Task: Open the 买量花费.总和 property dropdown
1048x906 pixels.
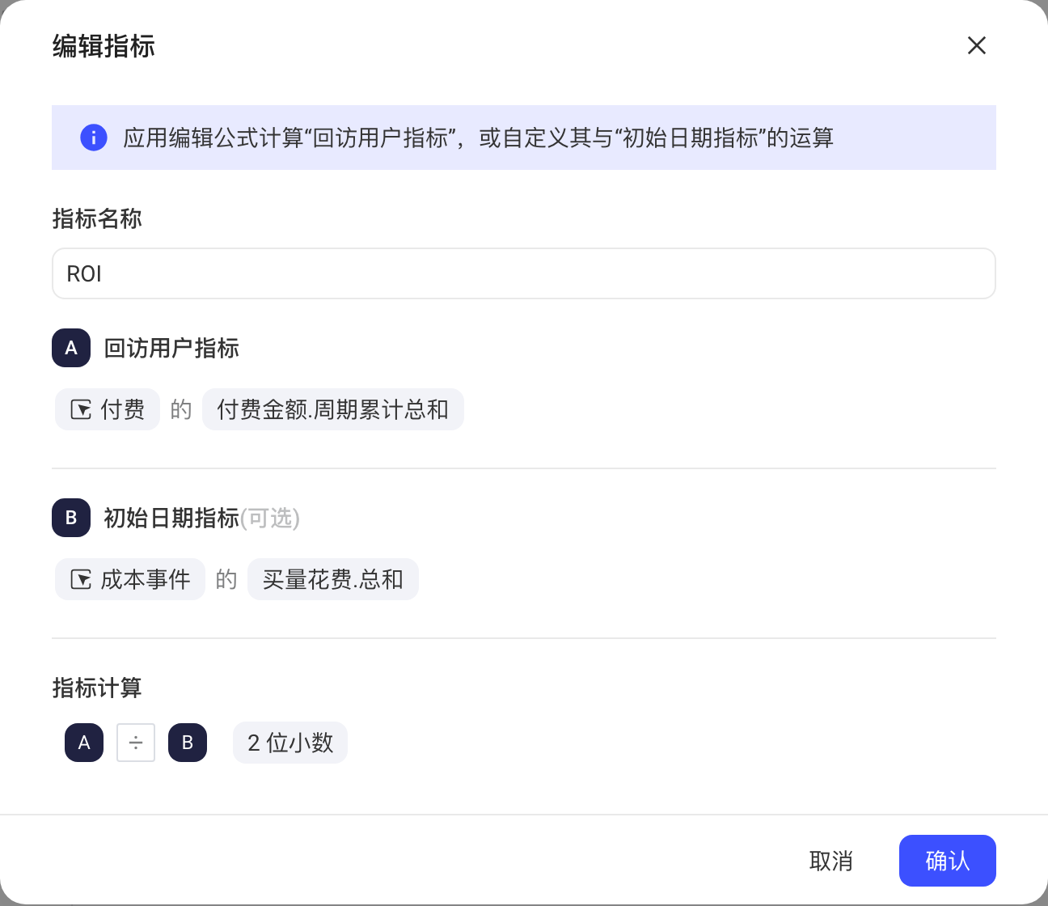Action: pos(333,579)
